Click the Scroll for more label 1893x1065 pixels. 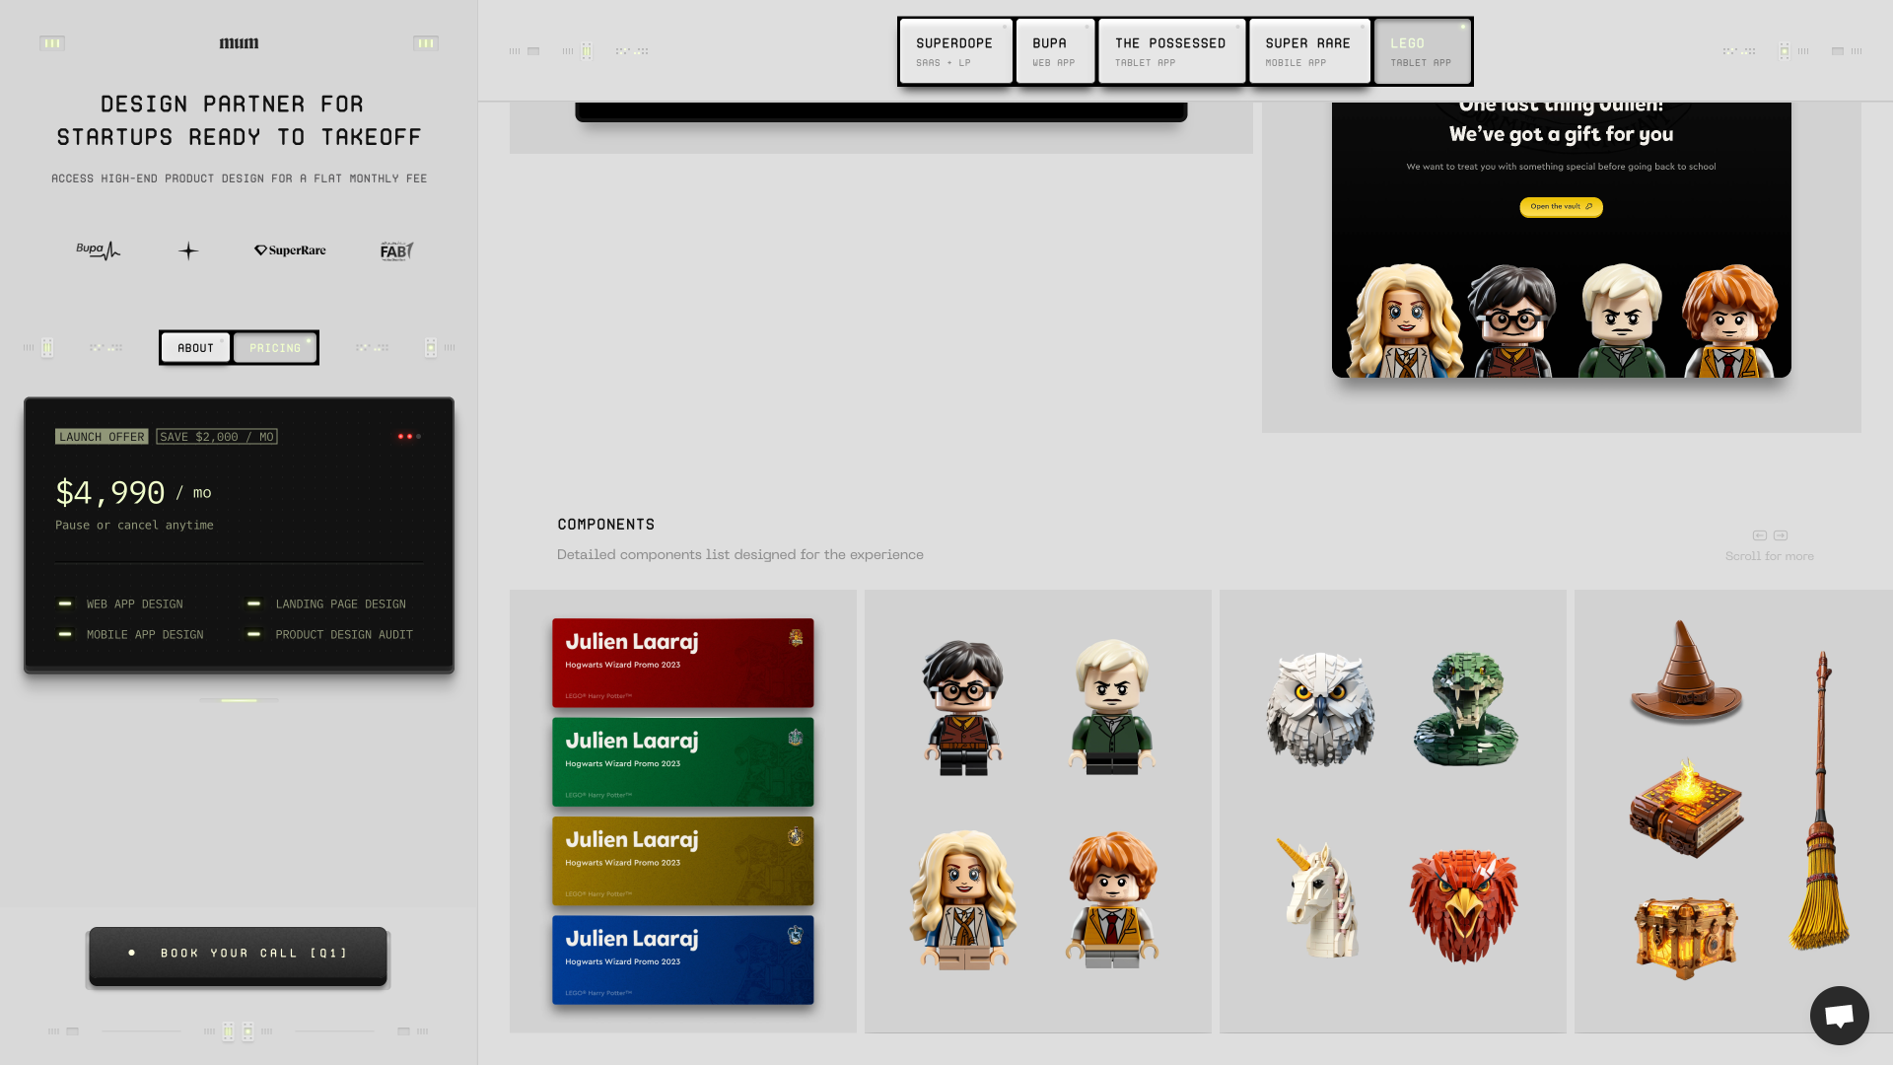click(1770, 556)
